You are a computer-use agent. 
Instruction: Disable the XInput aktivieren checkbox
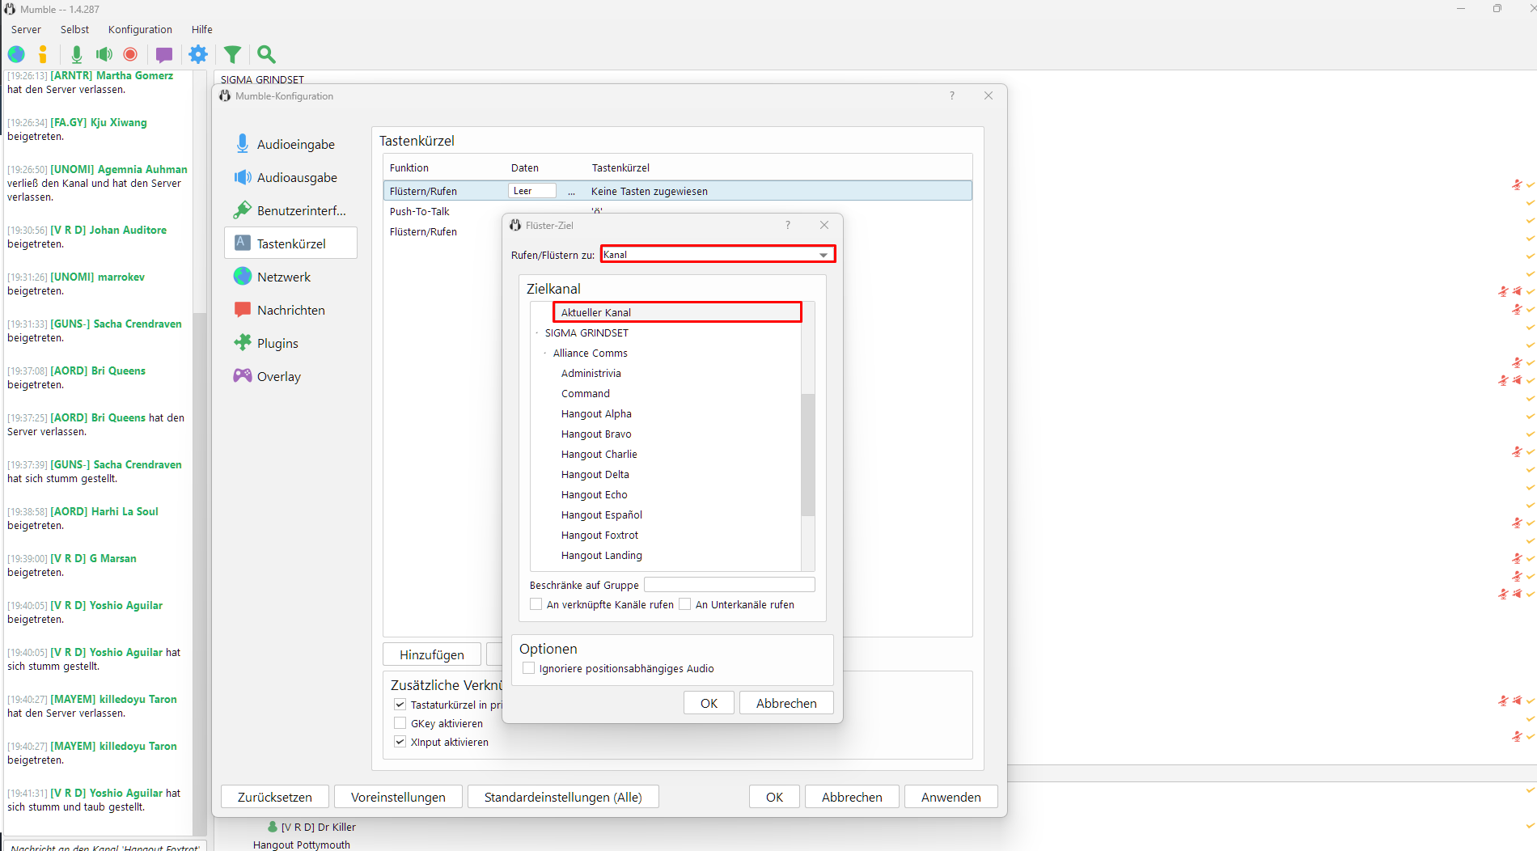[400, 742]
